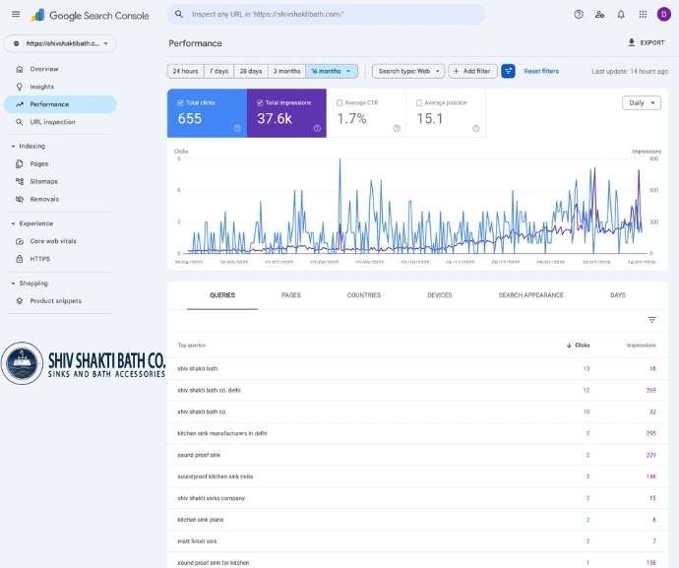The width and height of the screenshot is (679, 568).
Task: Open the Search type: Web dropdown
Action: click(x=407, y=71)
